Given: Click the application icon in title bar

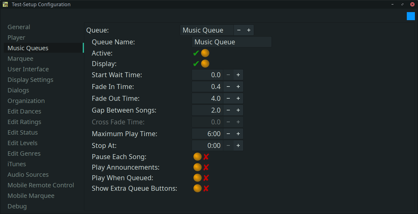Looking at the screenshot, I should (5, 4).
